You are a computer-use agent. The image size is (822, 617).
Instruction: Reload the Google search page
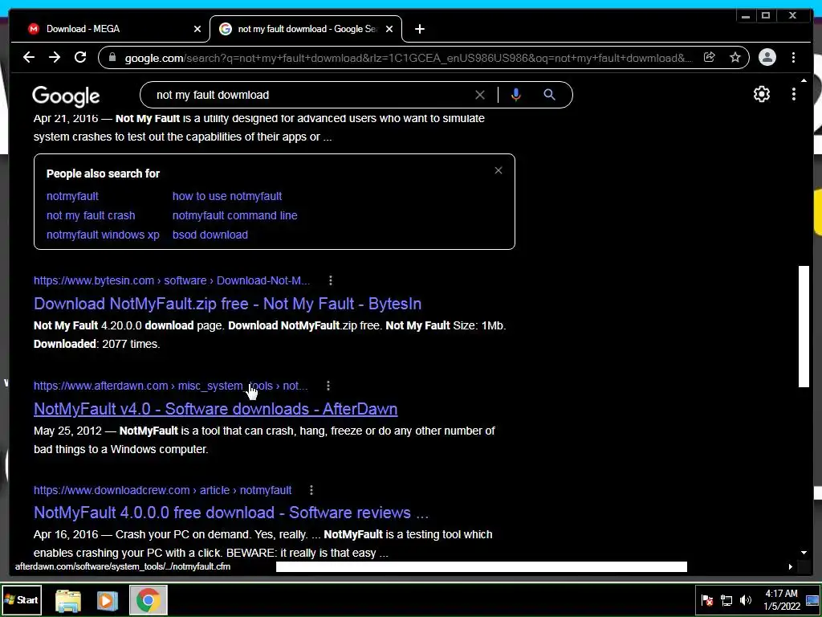[80, 57]
